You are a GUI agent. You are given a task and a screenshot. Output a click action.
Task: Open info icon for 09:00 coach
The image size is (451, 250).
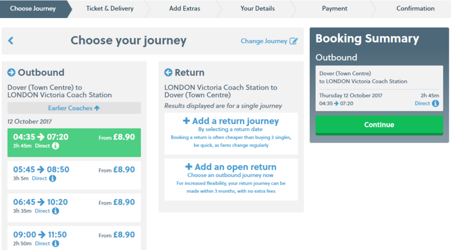coord(55,243)
